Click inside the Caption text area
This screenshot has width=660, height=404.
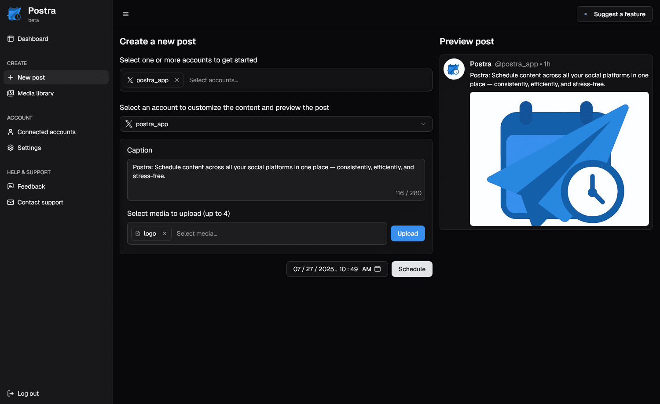tap(276, 180)
